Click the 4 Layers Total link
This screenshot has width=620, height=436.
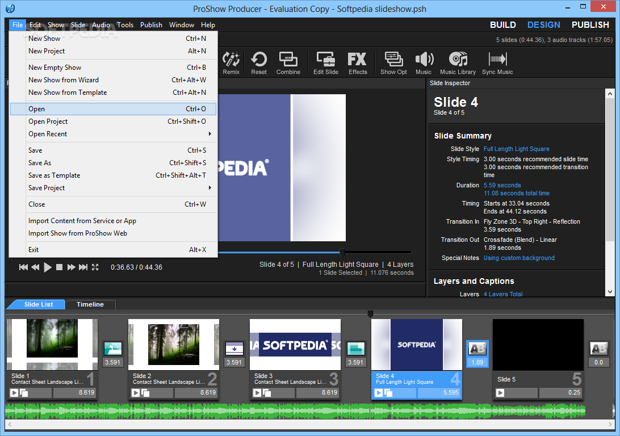[x=503, y=294]
